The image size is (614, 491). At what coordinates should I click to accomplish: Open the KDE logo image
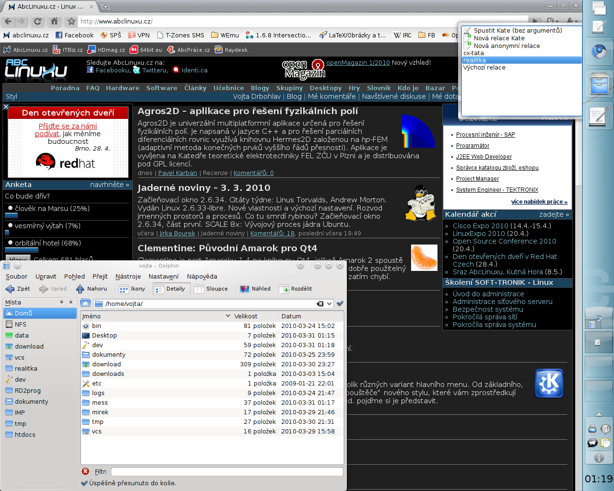tap(549, 383)
